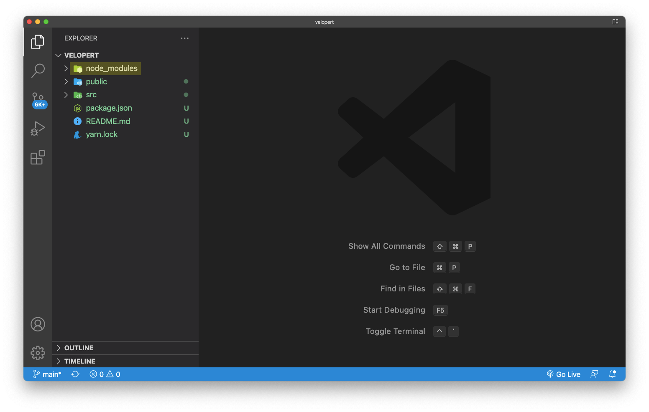Open the Run and Debug view
This screenshot has width=649, height=412.
(38, 129)
